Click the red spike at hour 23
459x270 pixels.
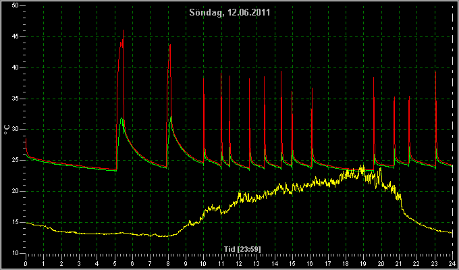435,72
